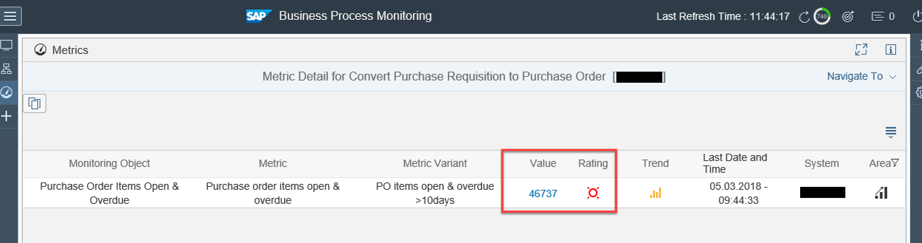Screen dimensions: 922x243
Task: Click the Trend column header
Action: 655,164
